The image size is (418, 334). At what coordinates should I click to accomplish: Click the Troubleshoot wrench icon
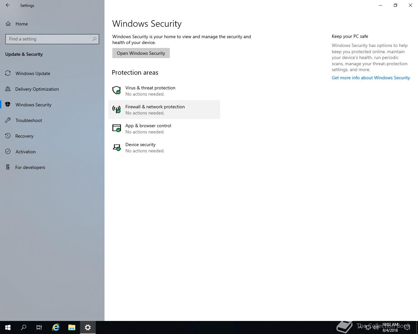pyautogui.click(x=8, y=120)
